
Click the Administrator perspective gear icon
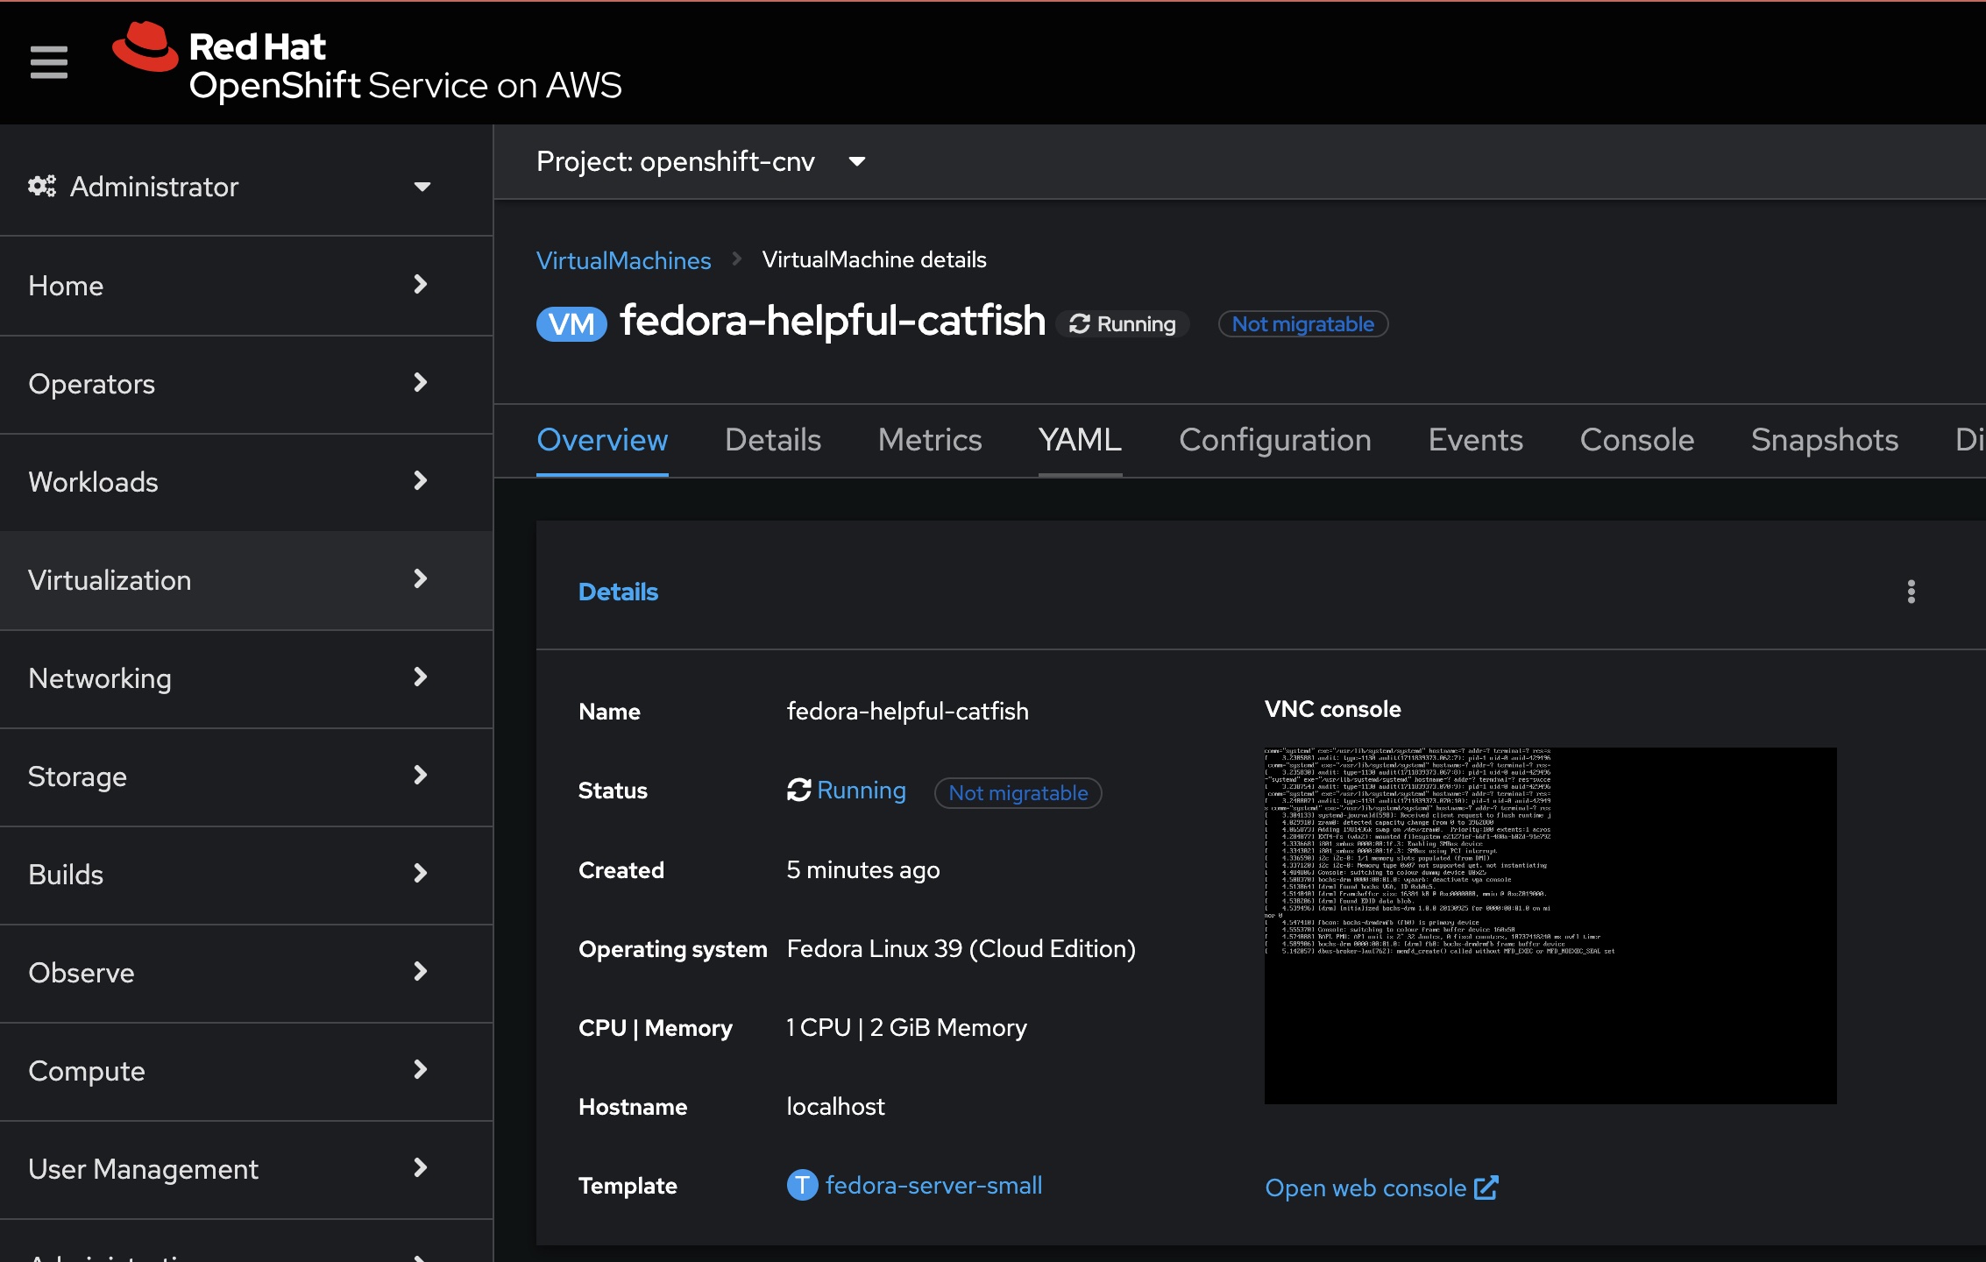pyautogui.click(x=42, y=187)
